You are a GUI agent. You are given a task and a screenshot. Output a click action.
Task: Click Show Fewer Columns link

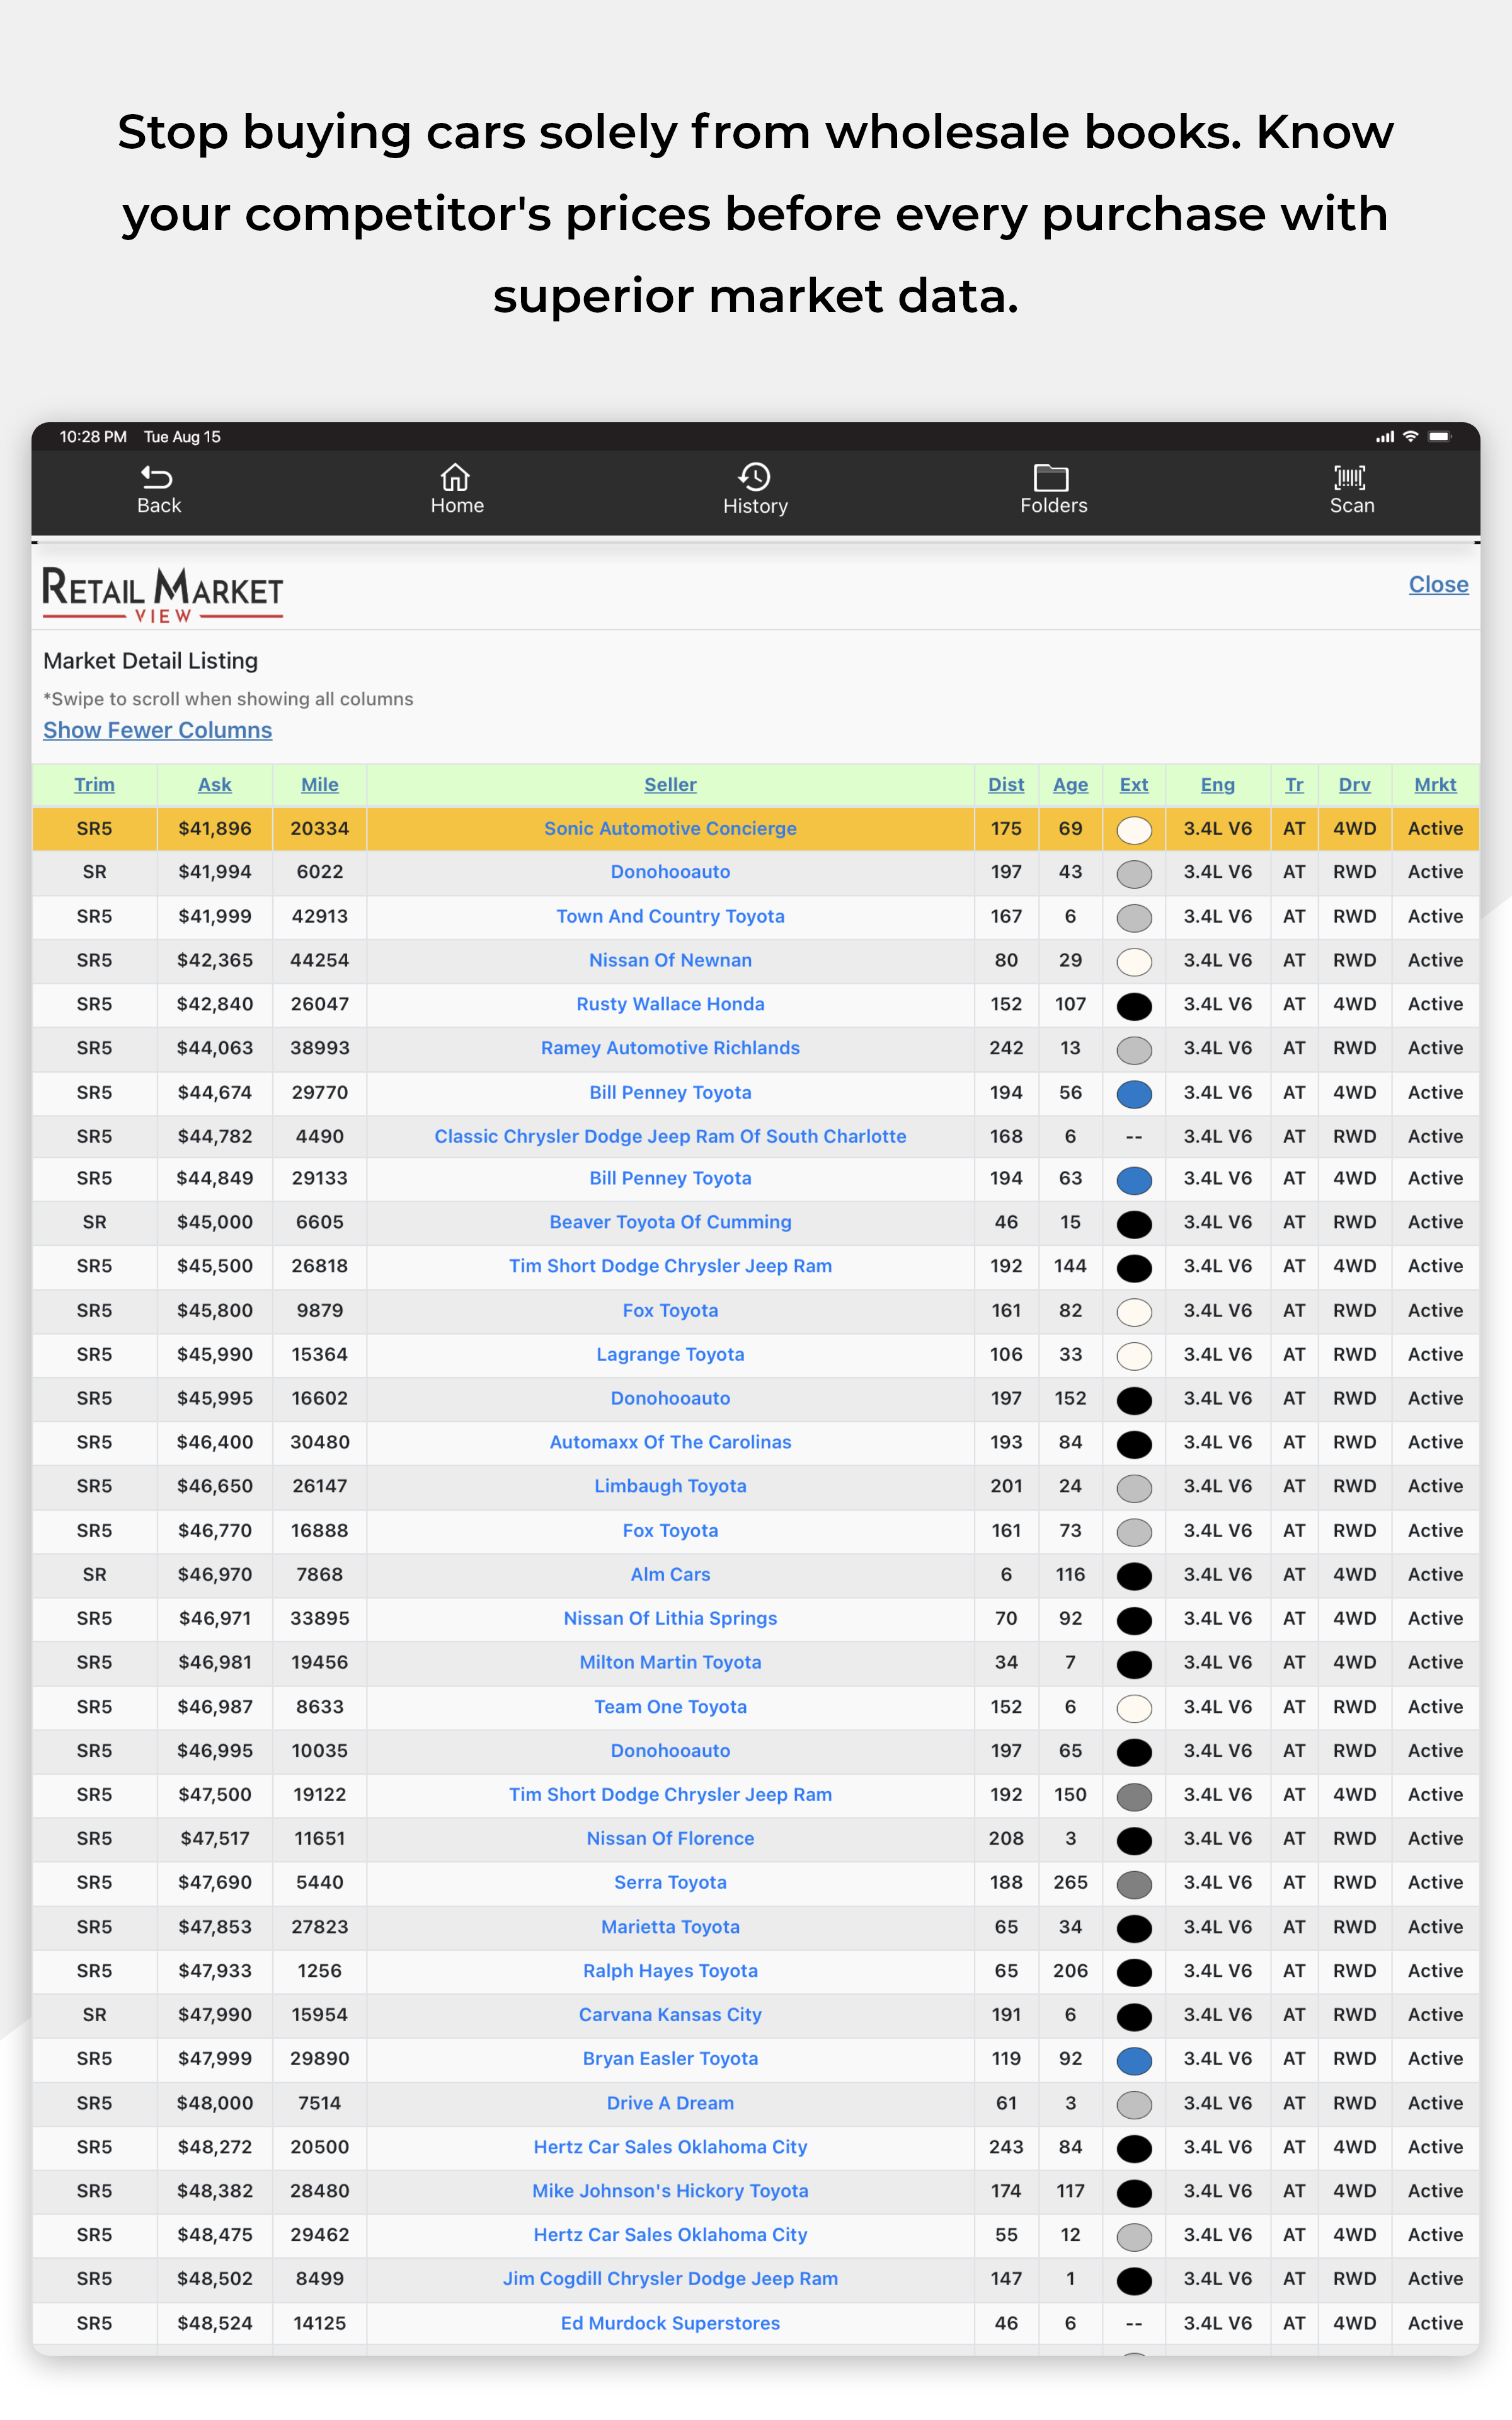[157, 731]
